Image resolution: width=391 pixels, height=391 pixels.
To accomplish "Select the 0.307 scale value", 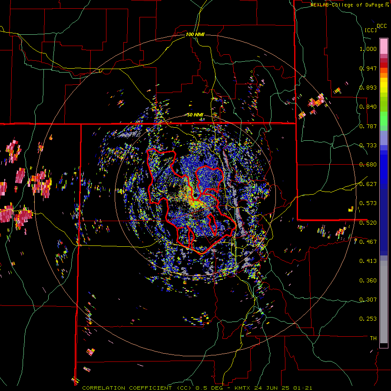I will pos(368,300).
